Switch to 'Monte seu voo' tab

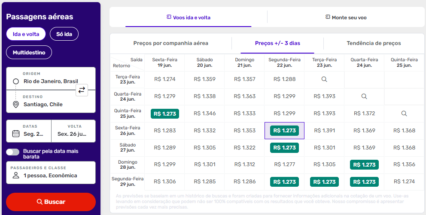pos(346,18)
